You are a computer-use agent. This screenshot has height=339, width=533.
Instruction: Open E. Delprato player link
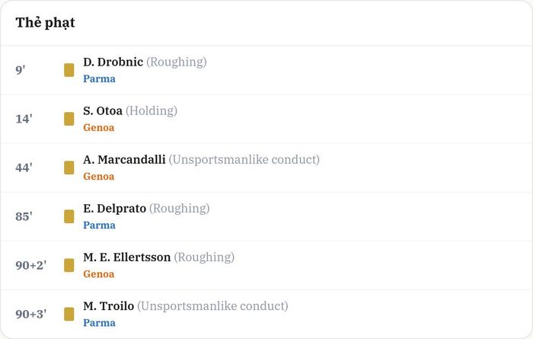point(114,209)
